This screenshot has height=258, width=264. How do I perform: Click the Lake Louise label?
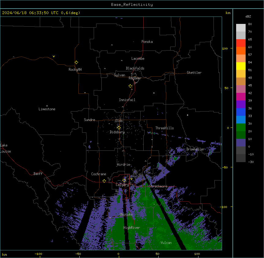point(6,148)
